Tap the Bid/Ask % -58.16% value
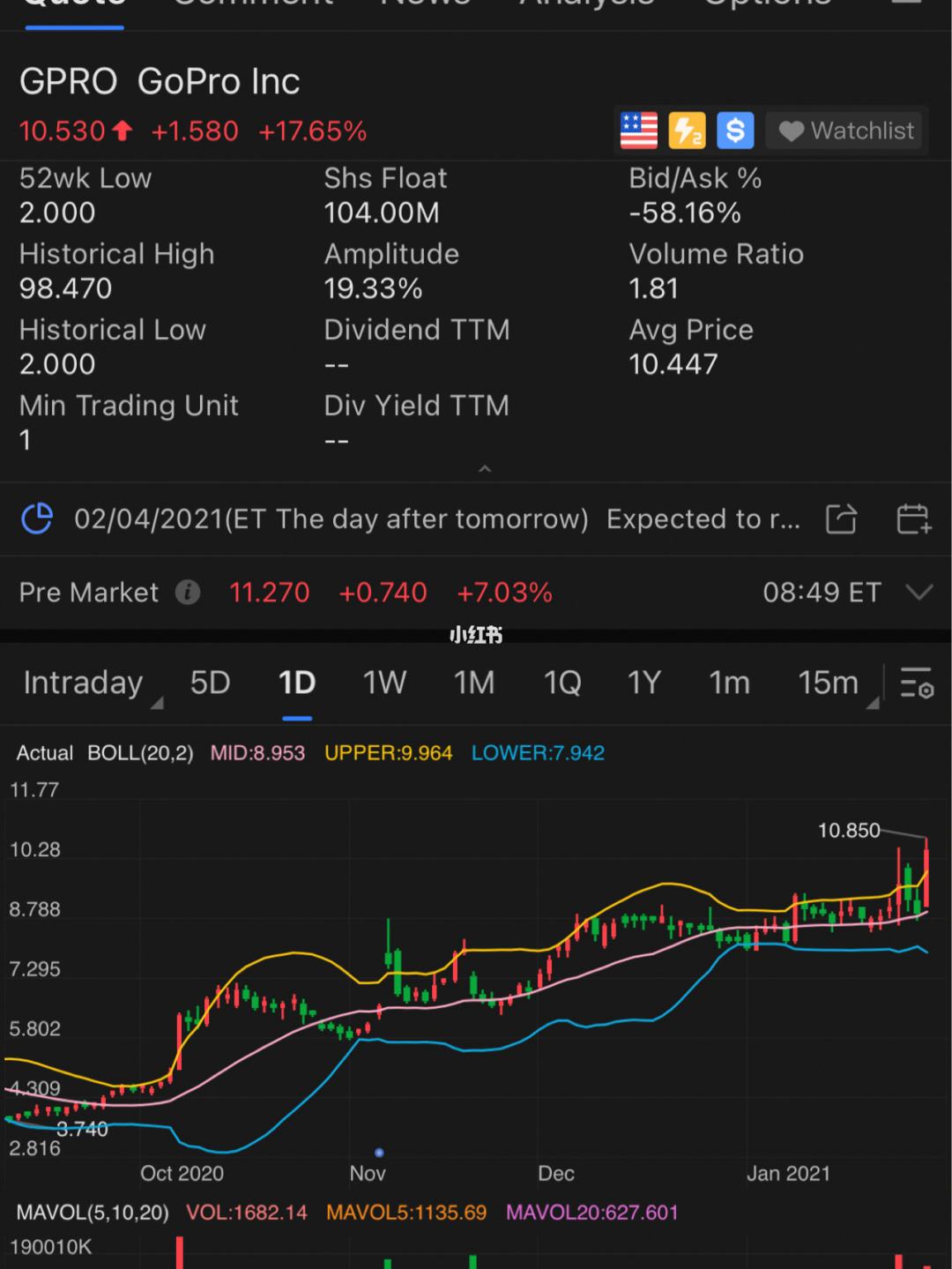952x1269 pixels. click(x=685, y=213)
